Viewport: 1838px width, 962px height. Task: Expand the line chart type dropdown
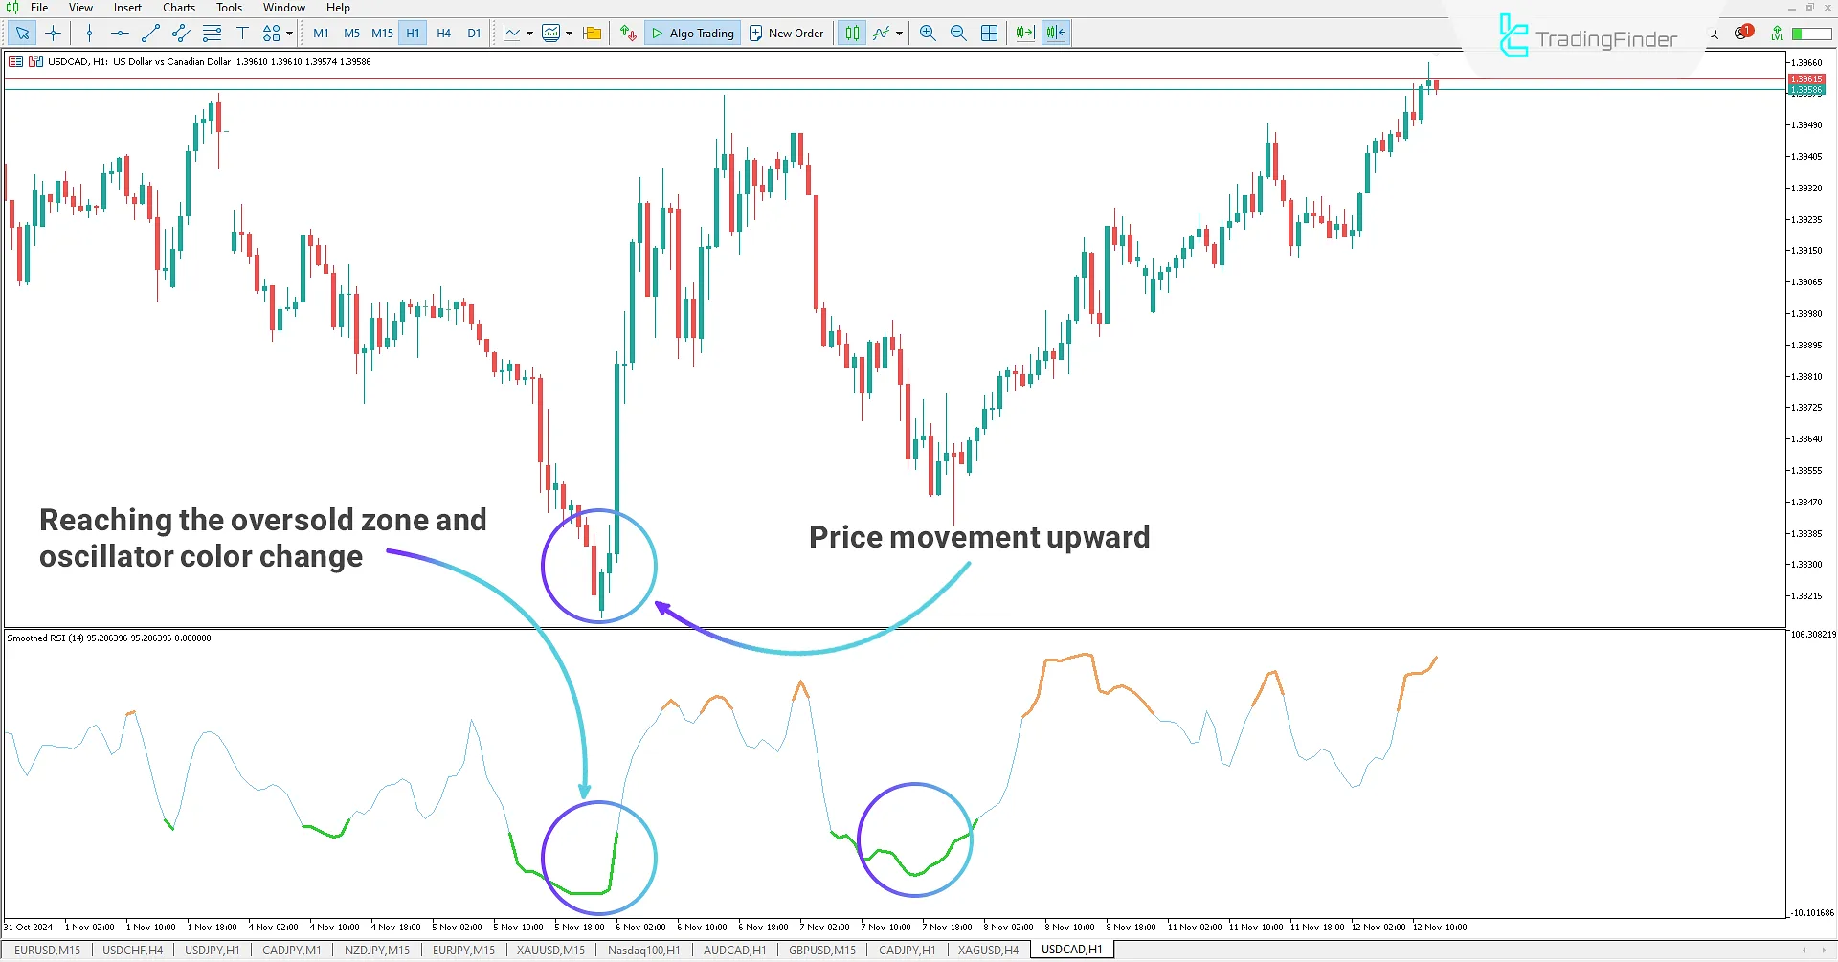click(529, 33)
